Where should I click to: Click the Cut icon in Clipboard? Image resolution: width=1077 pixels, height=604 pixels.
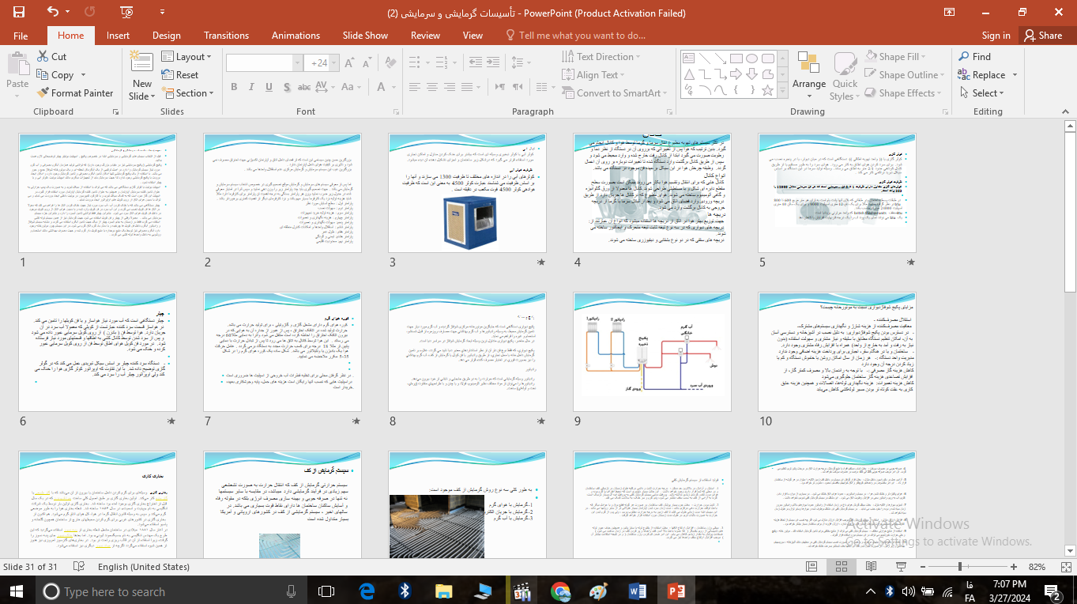point(43,57)
